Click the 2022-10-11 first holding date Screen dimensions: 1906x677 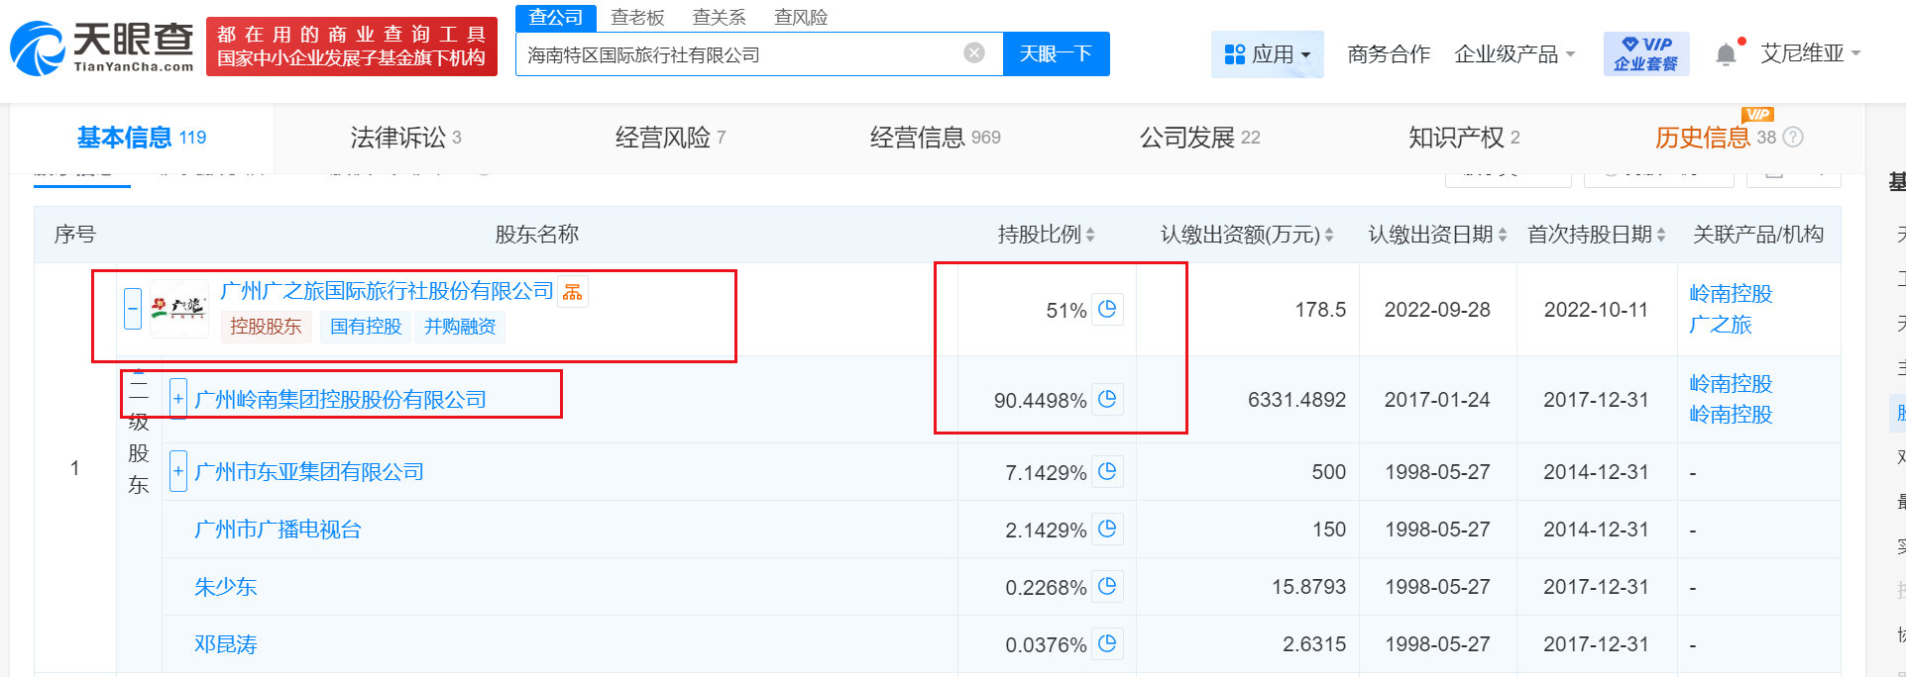point(1596,310)
